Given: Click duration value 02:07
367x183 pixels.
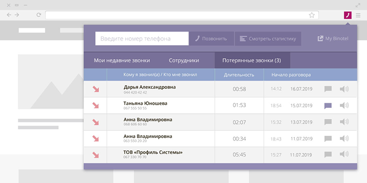Looking at the screenshot, I should pos(239,122).
